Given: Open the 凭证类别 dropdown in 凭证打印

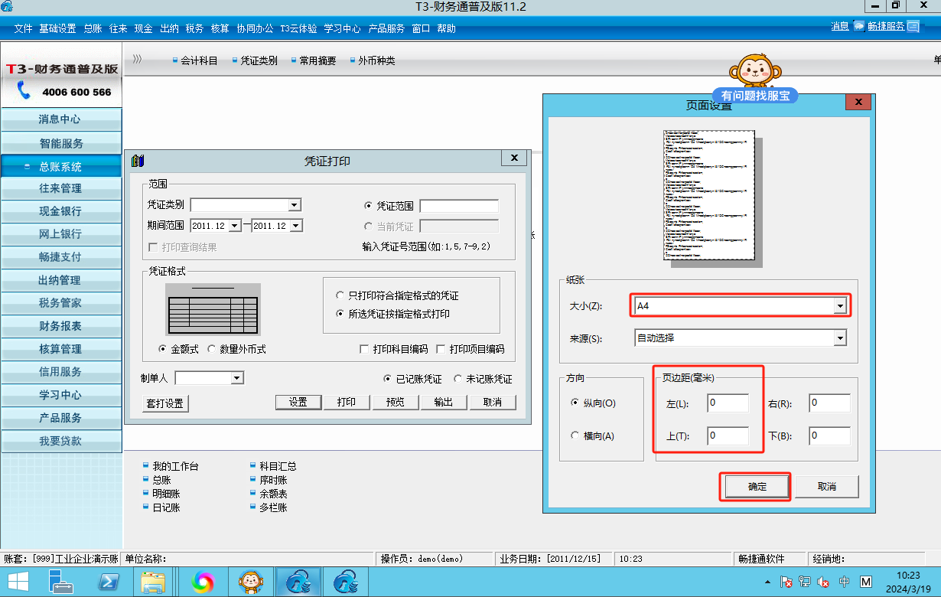Looking at the screenshot, I should pos(294,205).
